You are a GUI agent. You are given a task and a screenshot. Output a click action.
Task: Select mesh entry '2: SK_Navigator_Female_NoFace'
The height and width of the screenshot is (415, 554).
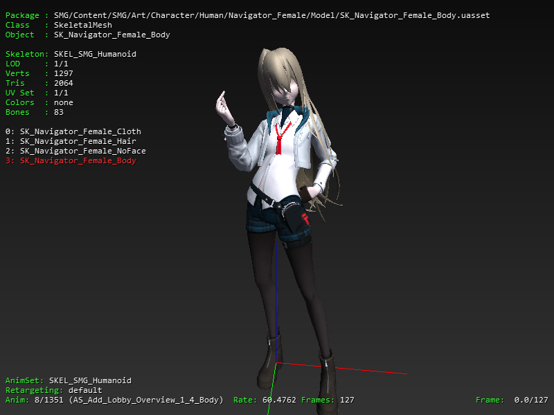75,151
